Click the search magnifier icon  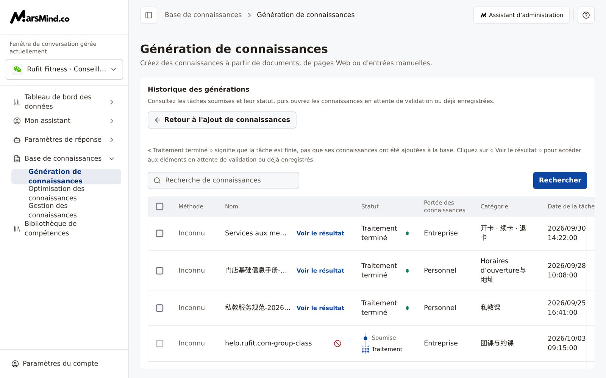pos(157,181)
